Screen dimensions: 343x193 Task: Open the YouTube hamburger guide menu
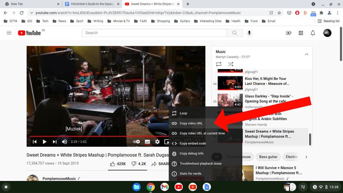[x=9, y=33]
